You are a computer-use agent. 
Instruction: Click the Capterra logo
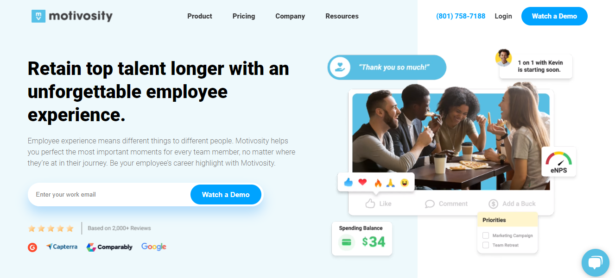tap(62, 247)
